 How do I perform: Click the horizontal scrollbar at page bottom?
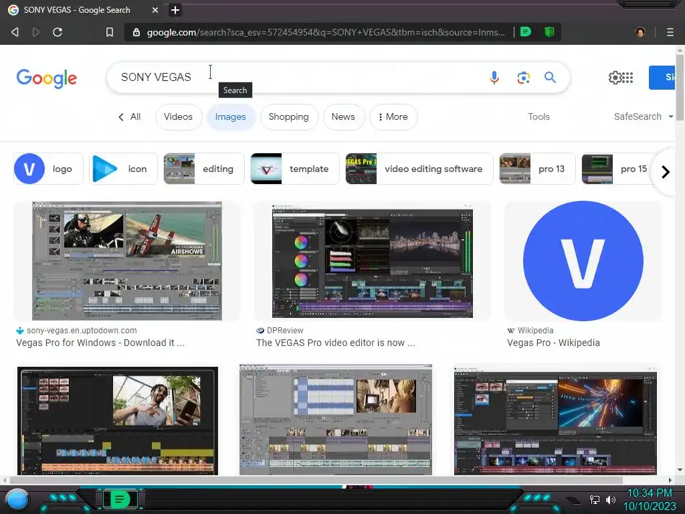pyautogui.click(x=316, y=480)
